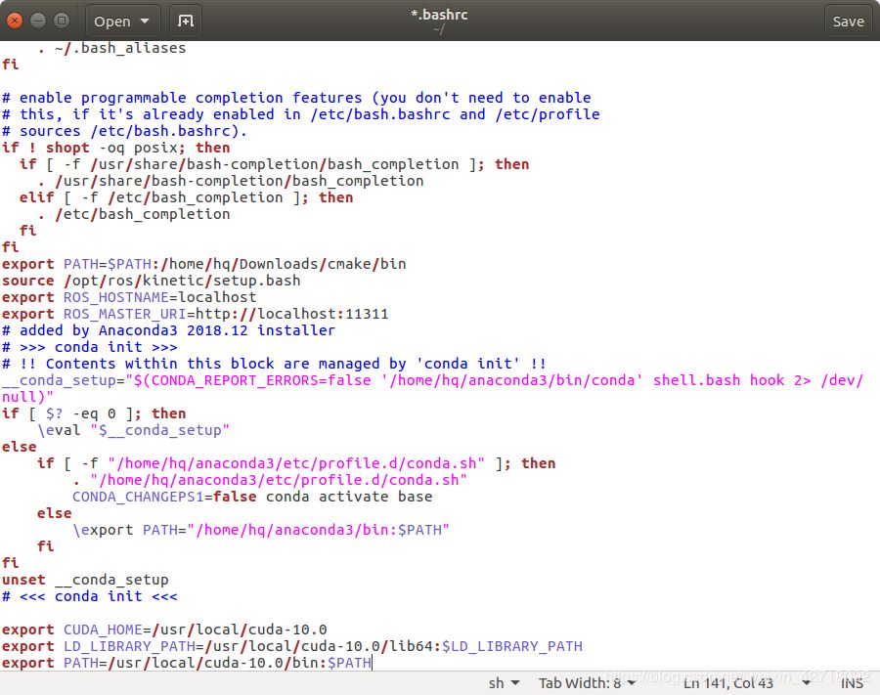Click the Open button

click(112, 21)
